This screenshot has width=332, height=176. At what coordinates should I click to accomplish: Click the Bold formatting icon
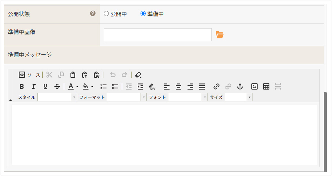click(x=22, y=86)
